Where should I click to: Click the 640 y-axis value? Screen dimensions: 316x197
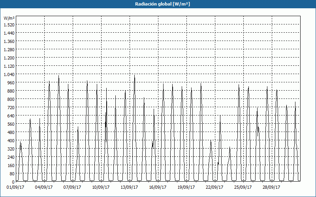point(11,115)
